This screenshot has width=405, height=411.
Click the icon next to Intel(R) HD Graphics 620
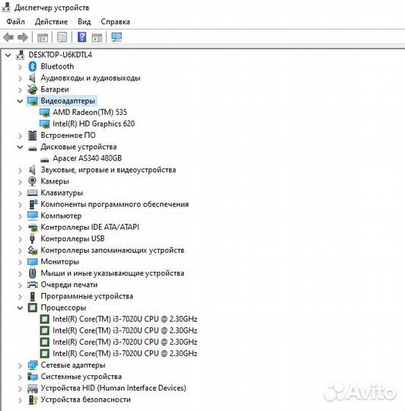(45, 124)
